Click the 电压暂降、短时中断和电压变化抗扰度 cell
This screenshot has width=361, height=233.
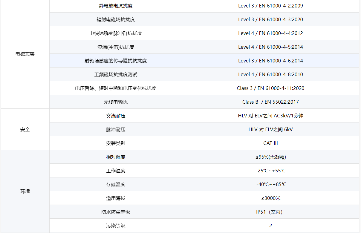coord(116,88)
